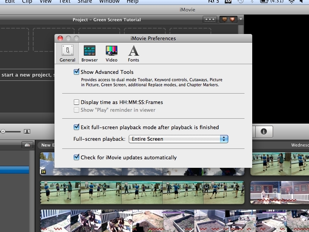The height and width of the screenshot is (232, 309).
Task: Select the highlighted blue event library row
Action: (14, 170)
